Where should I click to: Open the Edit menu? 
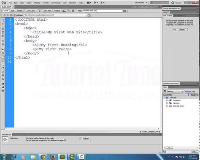[16, 3]
